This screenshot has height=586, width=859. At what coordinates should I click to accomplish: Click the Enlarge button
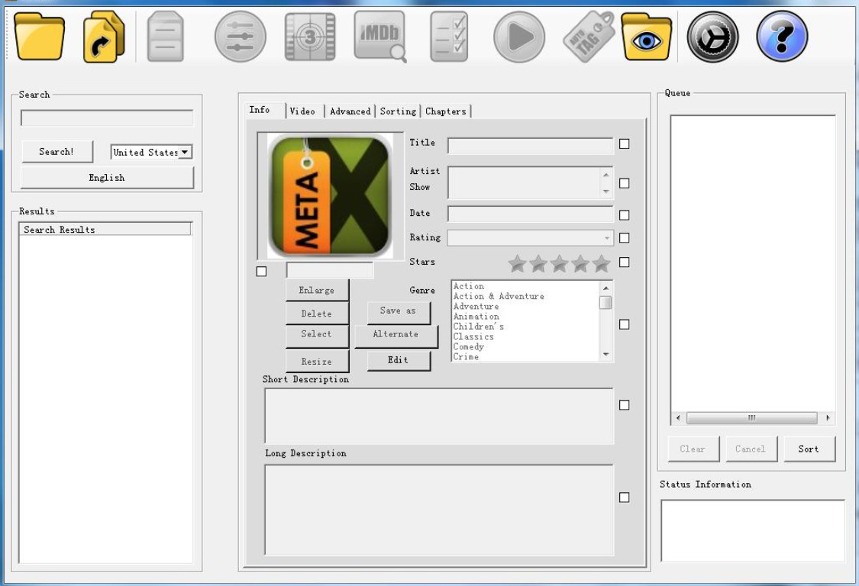317,290
